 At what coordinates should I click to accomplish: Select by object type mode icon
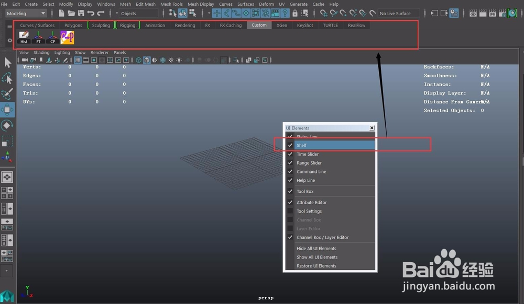tap(183, 13)
